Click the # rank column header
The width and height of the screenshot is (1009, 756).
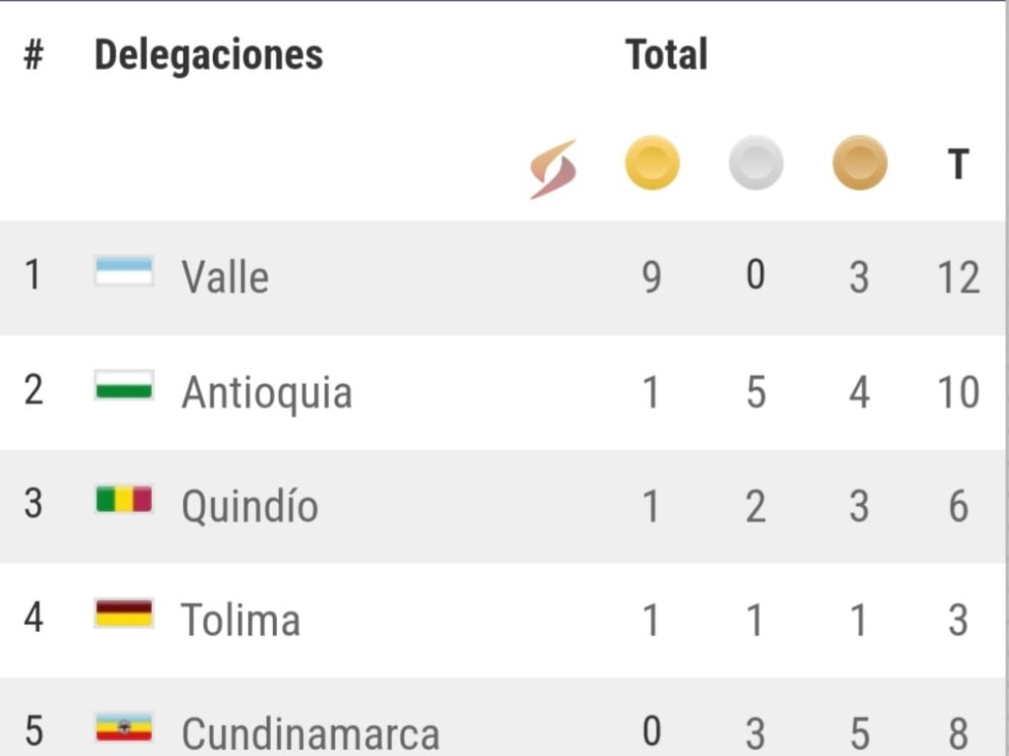click(x=34, y=55)
